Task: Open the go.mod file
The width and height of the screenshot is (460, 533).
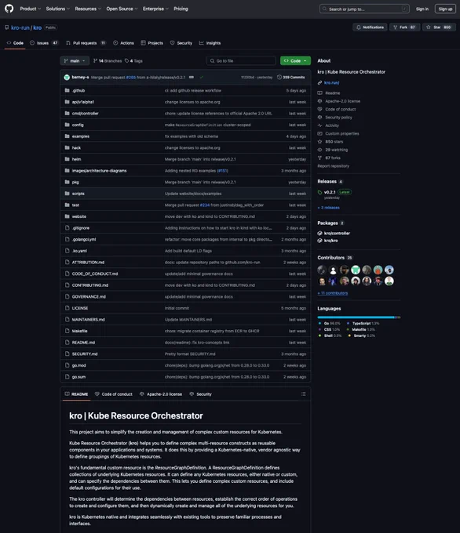Action: pos(79,365)
